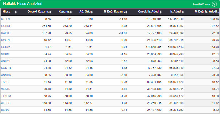Sort by Kapanış column arrows

(71, 12)
